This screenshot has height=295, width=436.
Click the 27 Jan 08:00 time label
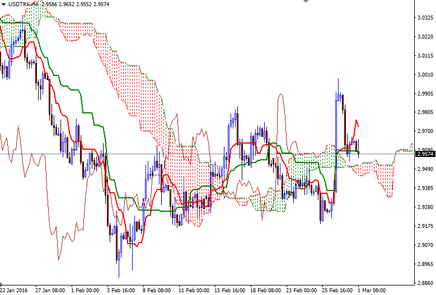point(50,291)
